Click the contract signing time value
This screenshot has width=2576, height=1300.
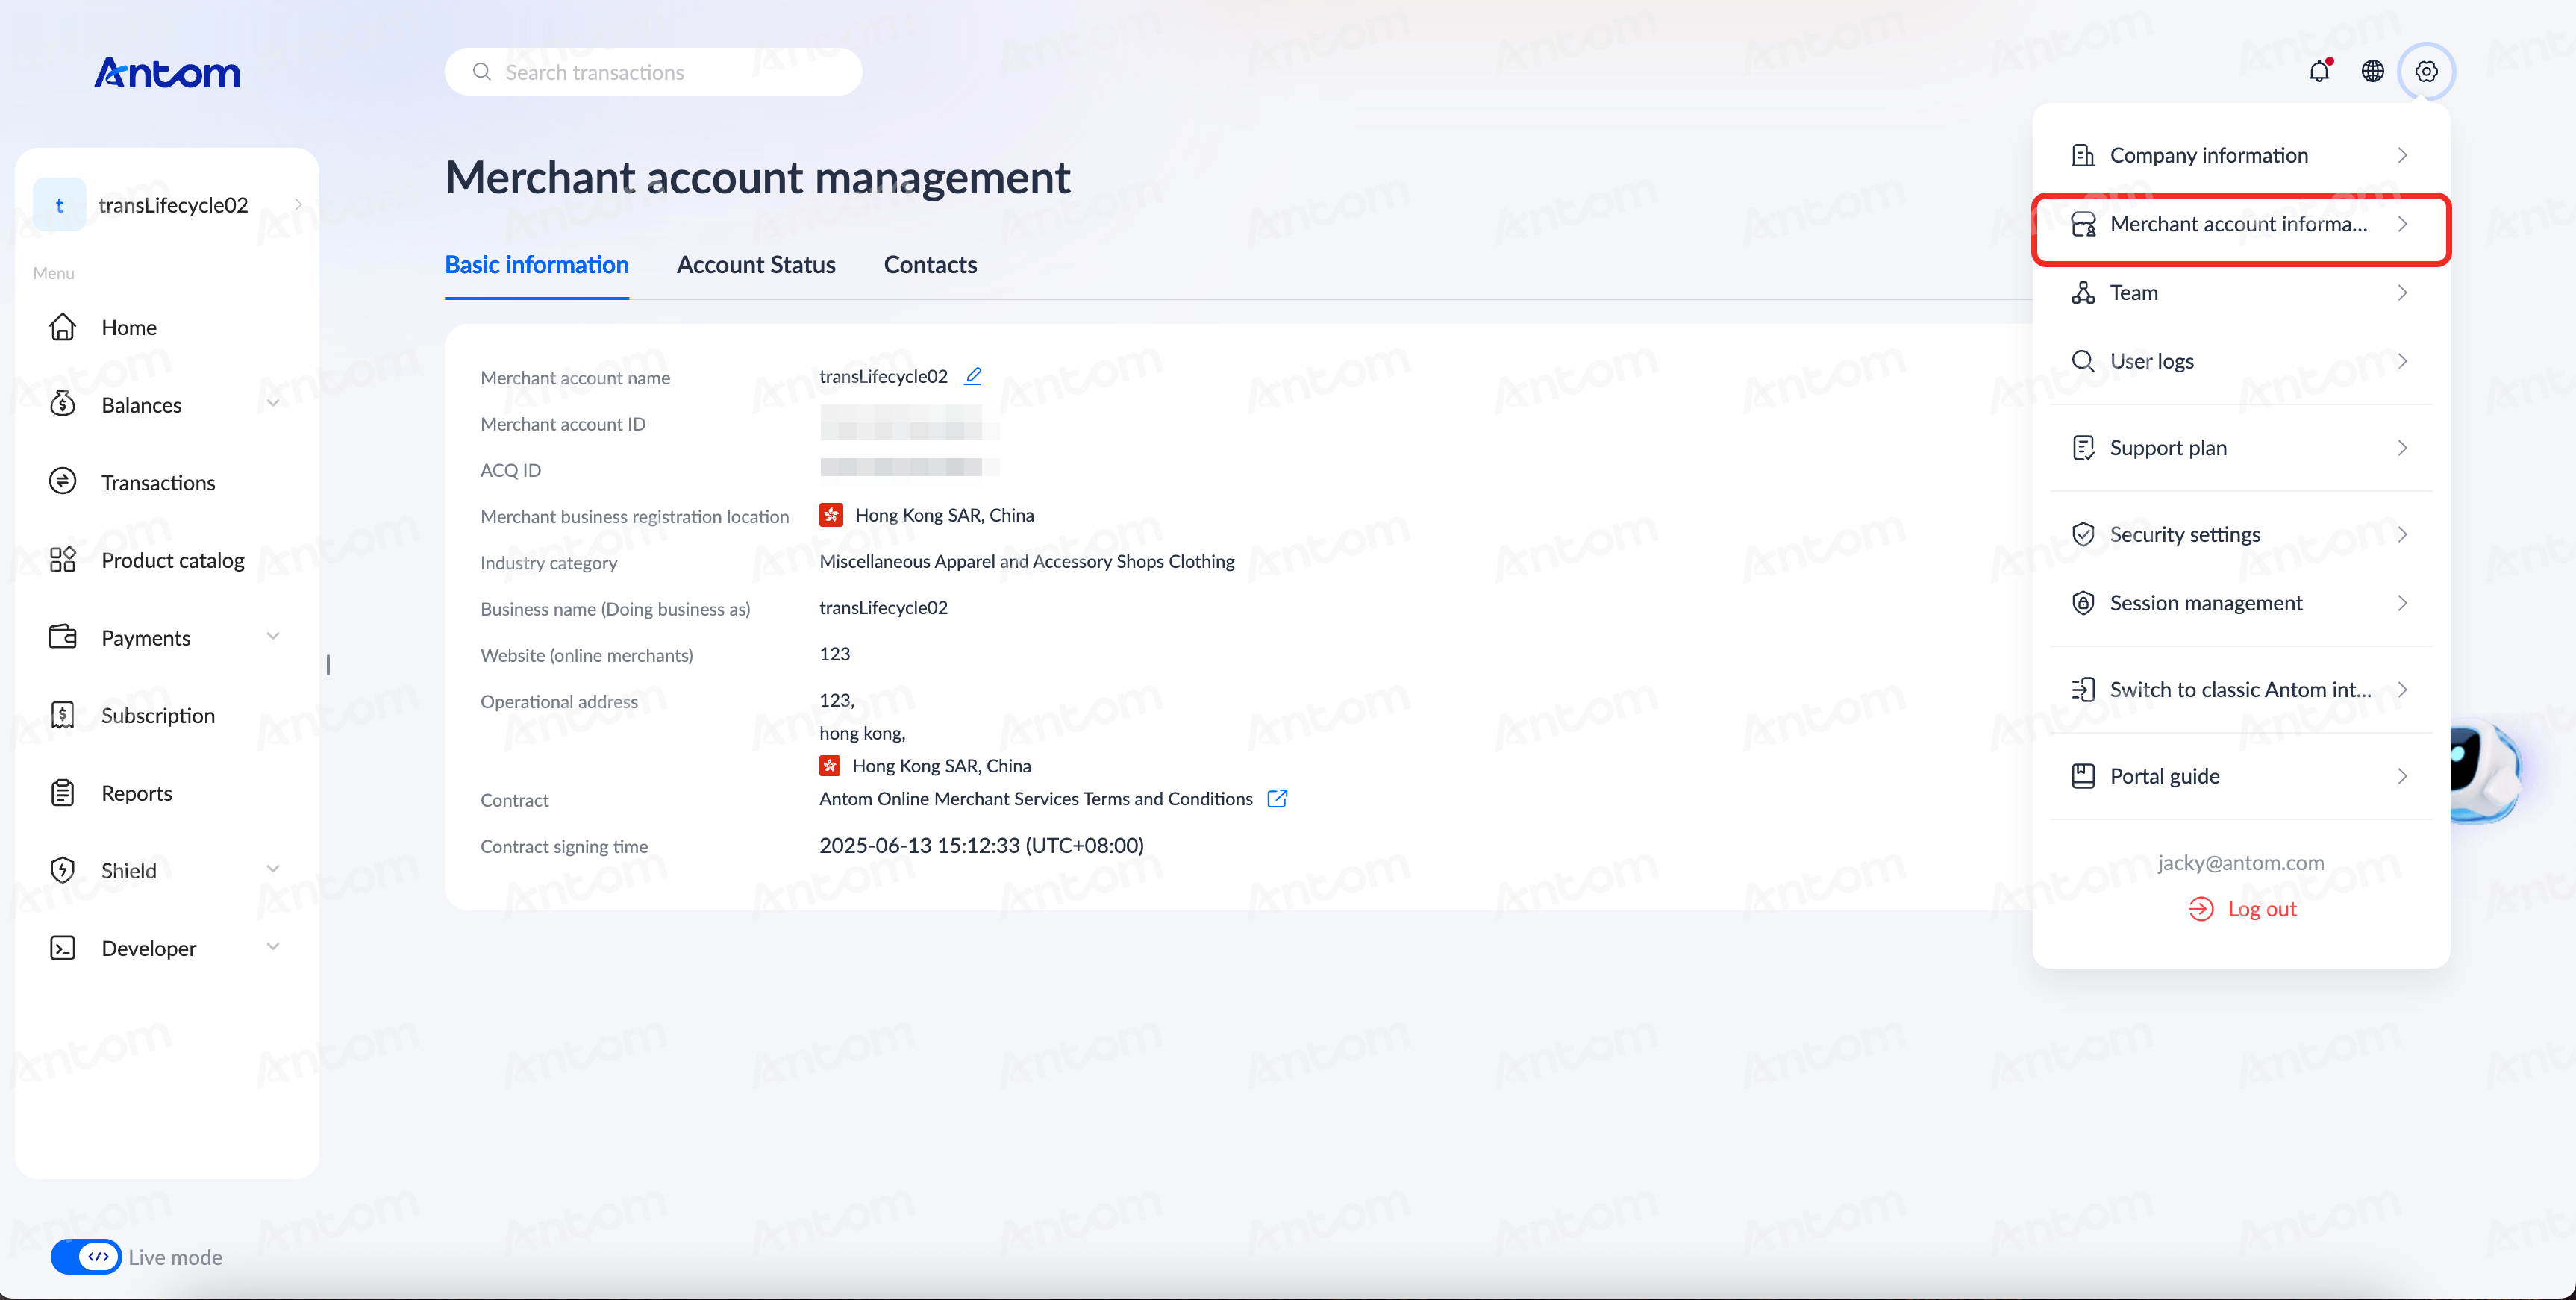(981, 846)
